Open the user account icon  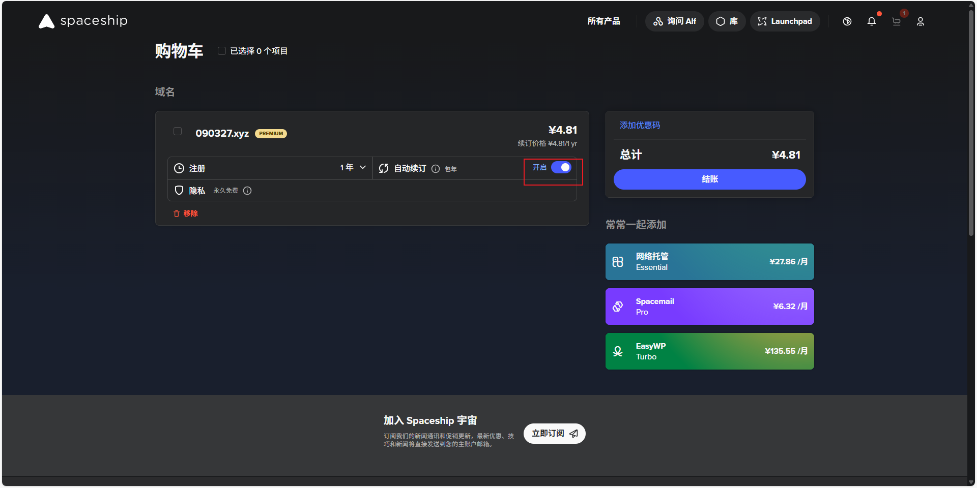click(921, 21)
